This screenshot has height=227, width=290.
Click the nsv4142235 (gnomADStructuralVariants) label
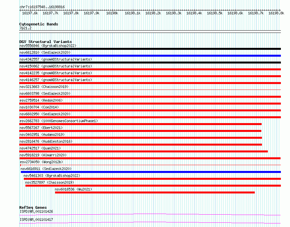coord(56,73)
